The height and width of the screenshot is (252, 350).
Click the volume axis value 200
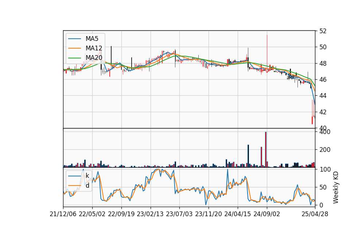[x=325, y=150]
